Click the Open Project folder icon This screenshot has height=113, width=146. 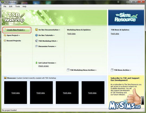point(5,35)
